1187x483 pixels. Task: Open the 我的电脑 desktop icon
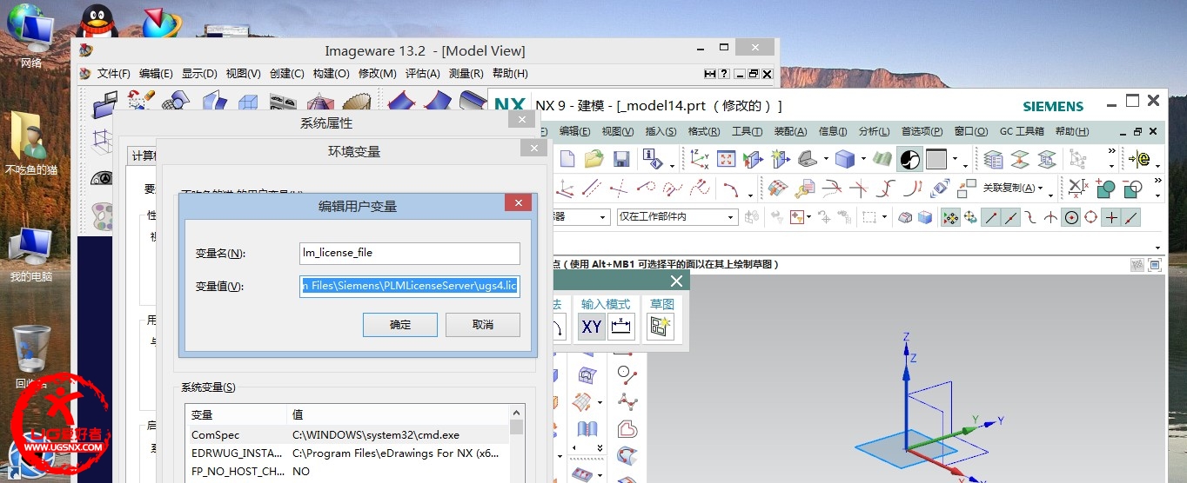click(x=30, y=255)
